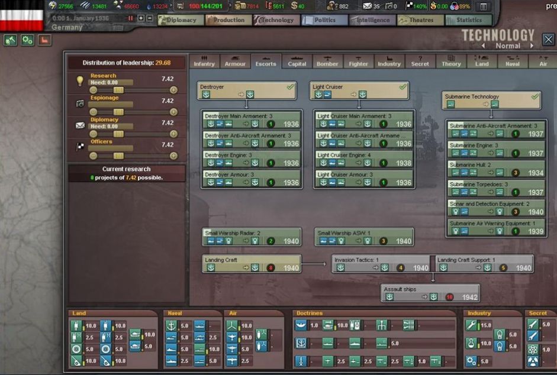Viewport: 557px width, 375px height.
Task: Open the Production screen
Action: (x=228, y=20)
